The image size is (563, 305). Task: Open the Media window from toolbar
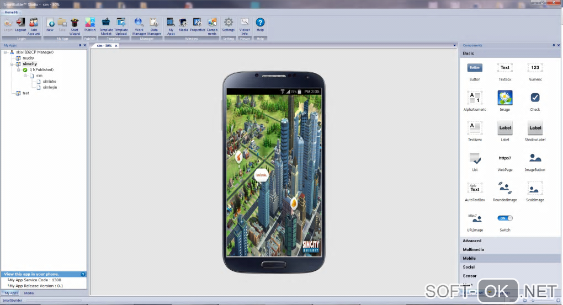pyautogui.click(x=183, y=26)
